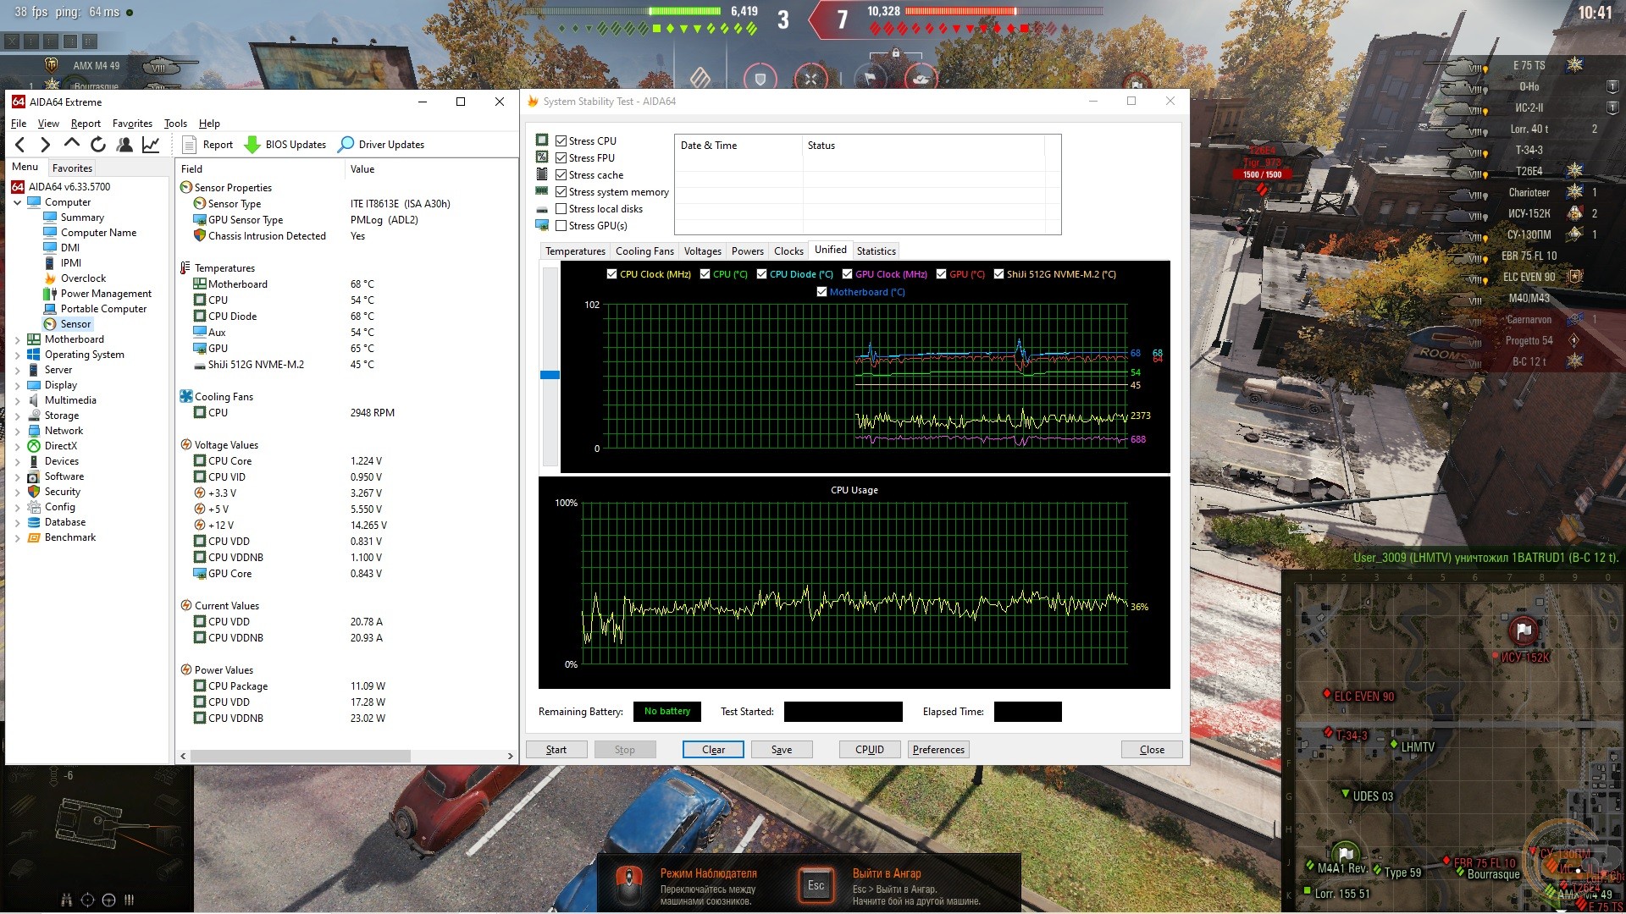
Task: Click the blue graph scale slider handle
Action: tap(550, 375)
